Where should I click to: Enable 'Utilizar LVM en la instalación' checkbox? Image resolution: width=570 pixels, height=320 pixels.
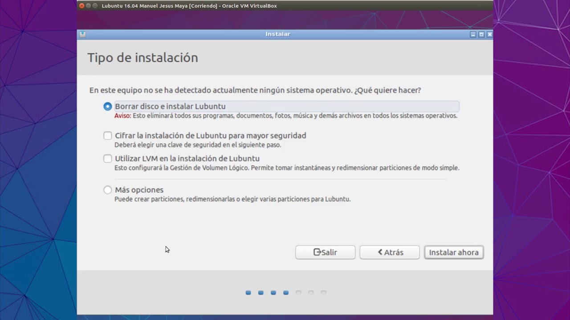pos(107,158)
